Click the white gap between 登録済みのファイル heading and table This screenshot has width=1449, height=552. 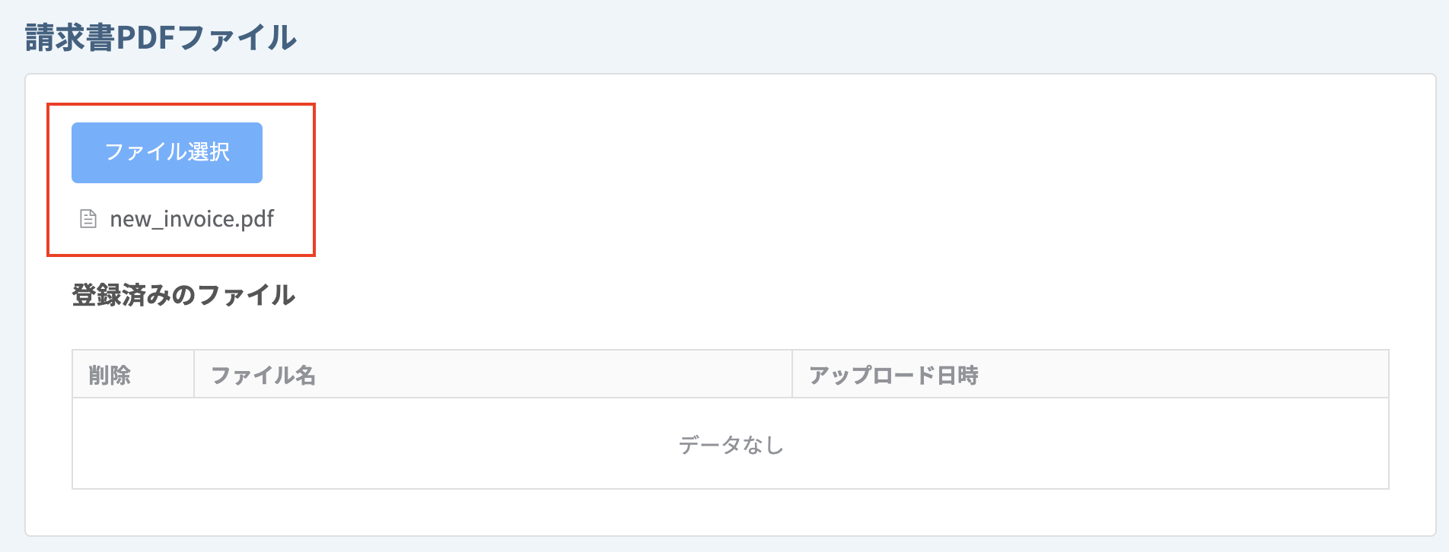(731, 329)
